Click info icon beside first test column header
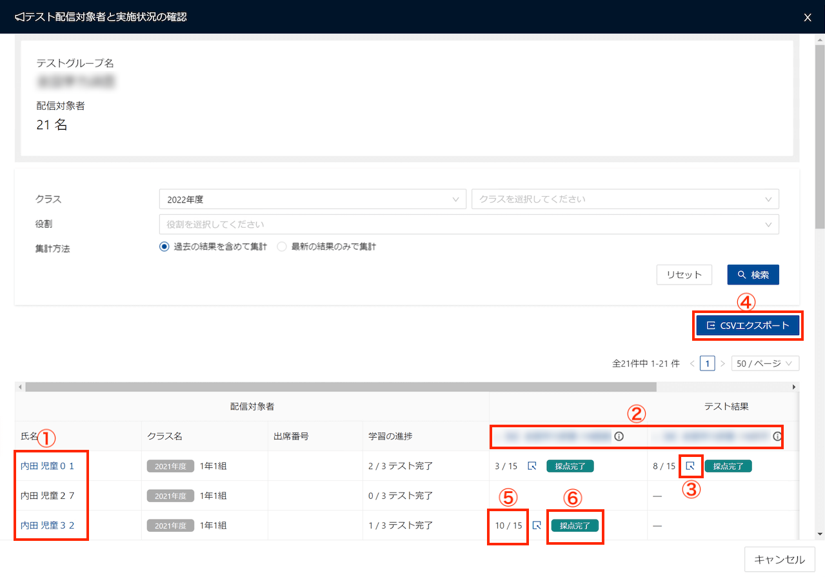The width and height of the screenshot is (825, 577). click(619, 436)
